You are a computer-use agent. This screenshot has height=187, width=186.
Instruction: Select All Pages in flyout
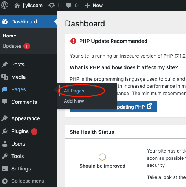click(74, 91)
